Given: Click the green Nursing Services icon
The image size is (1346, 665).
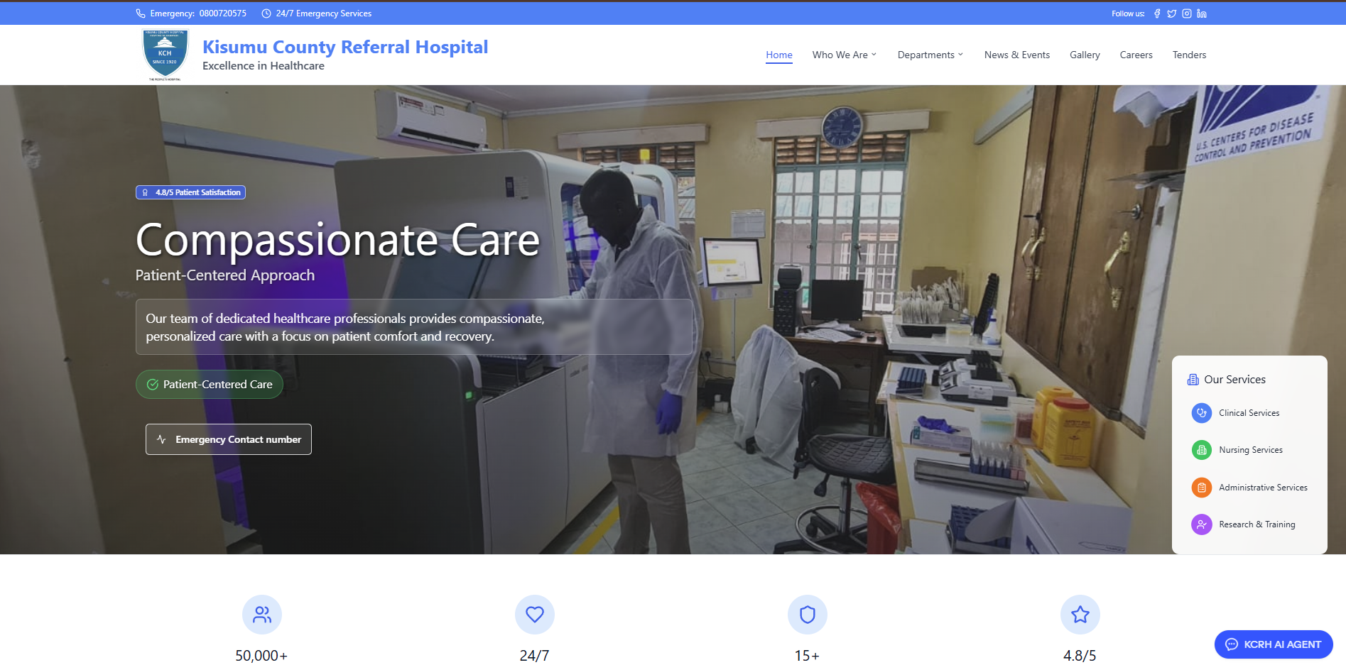Looking at the screenshot, I should coord(1201,449).
